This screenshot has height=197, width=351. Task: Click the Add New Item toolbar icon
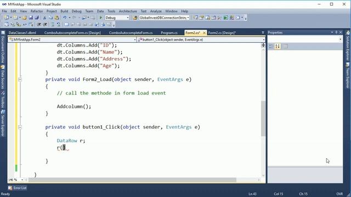click(15, 18)
